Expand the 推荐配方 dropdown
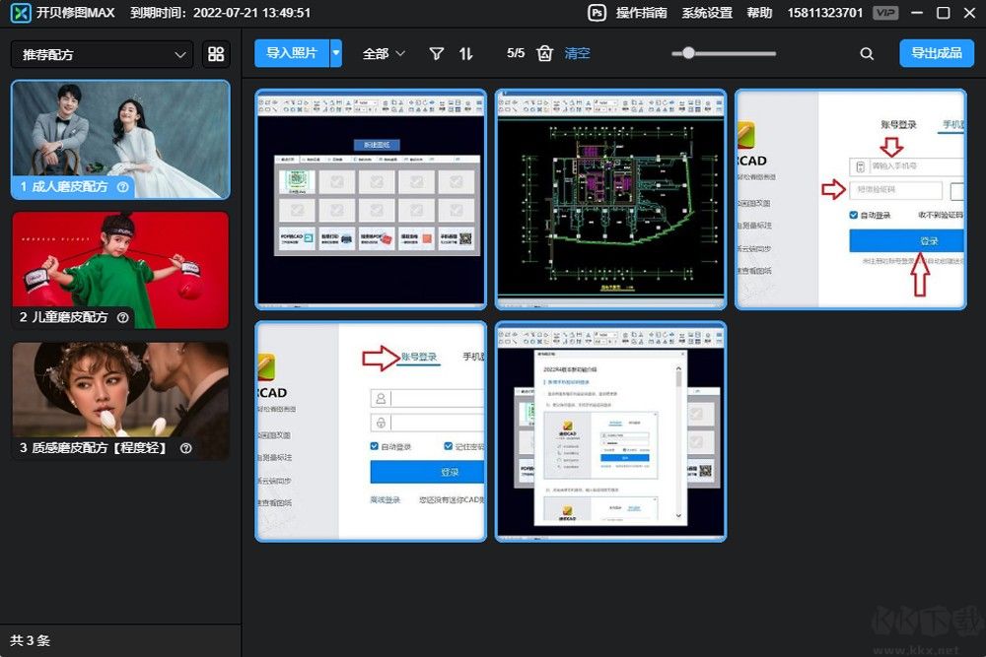The width and height of the screenshot is (986, 657). point(100,54)
